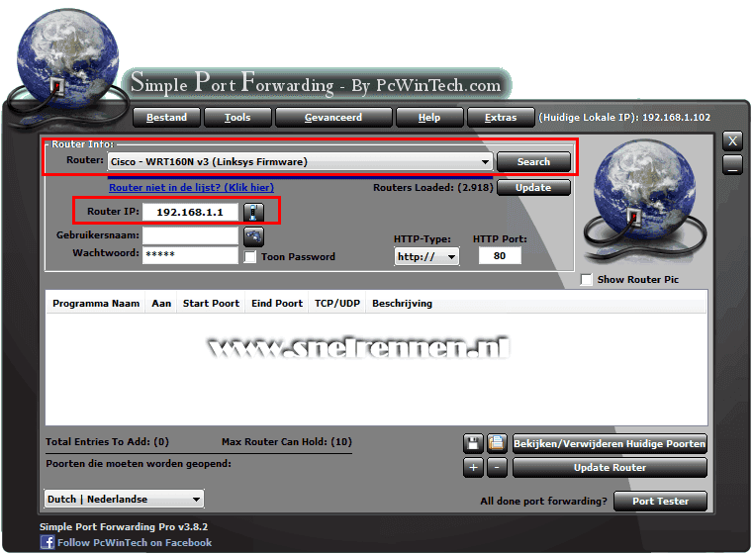
Task: Click the Router IP input field
Action: click(190, 212)
